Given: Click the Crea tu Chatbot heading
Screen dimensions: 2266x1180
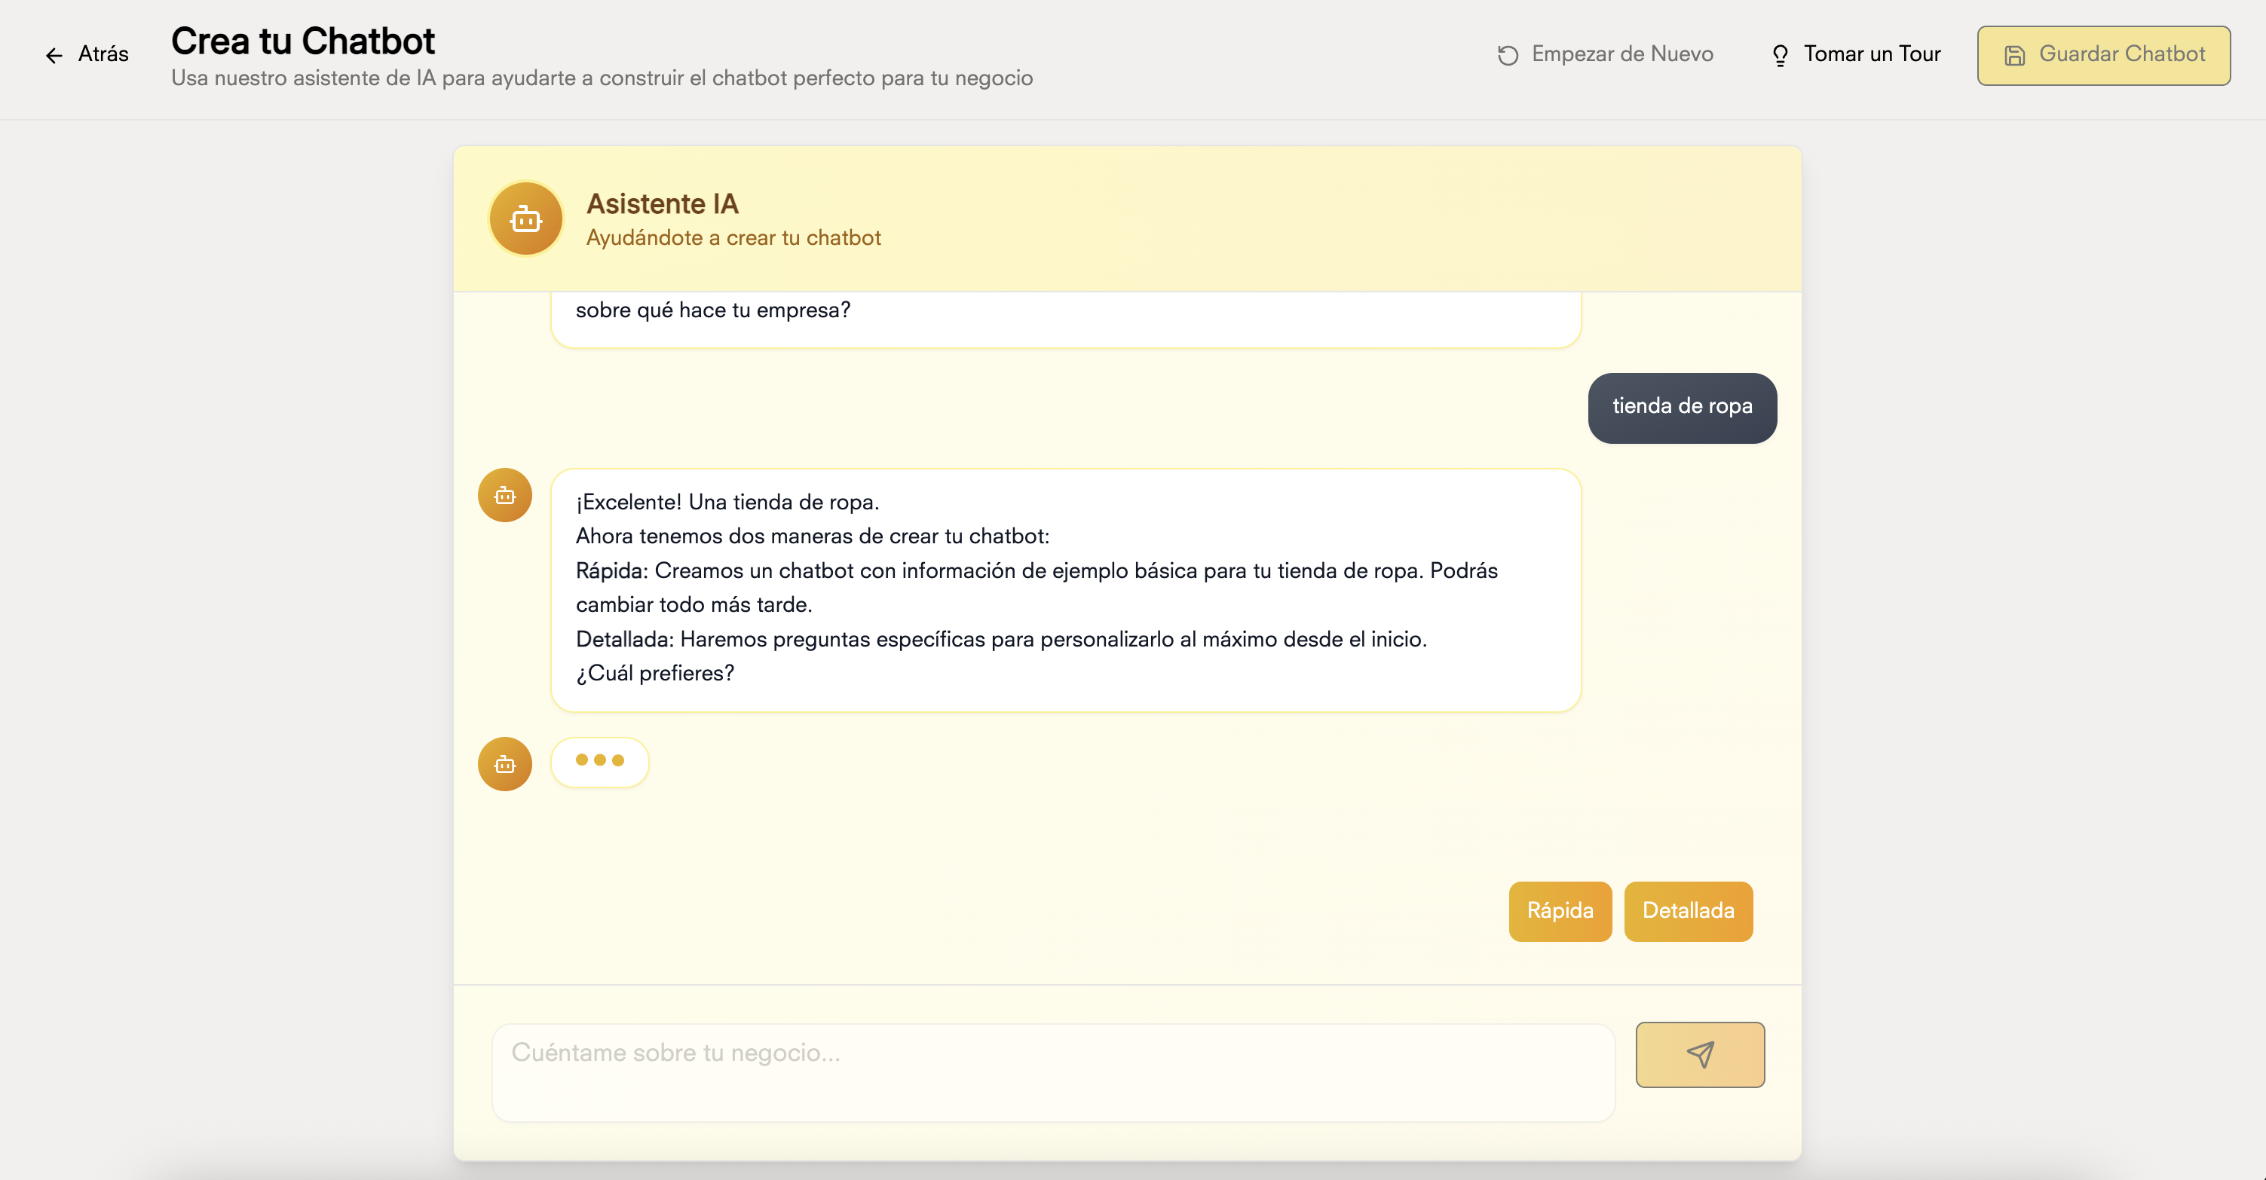Looking at the screenshot, I should (302, 41).
